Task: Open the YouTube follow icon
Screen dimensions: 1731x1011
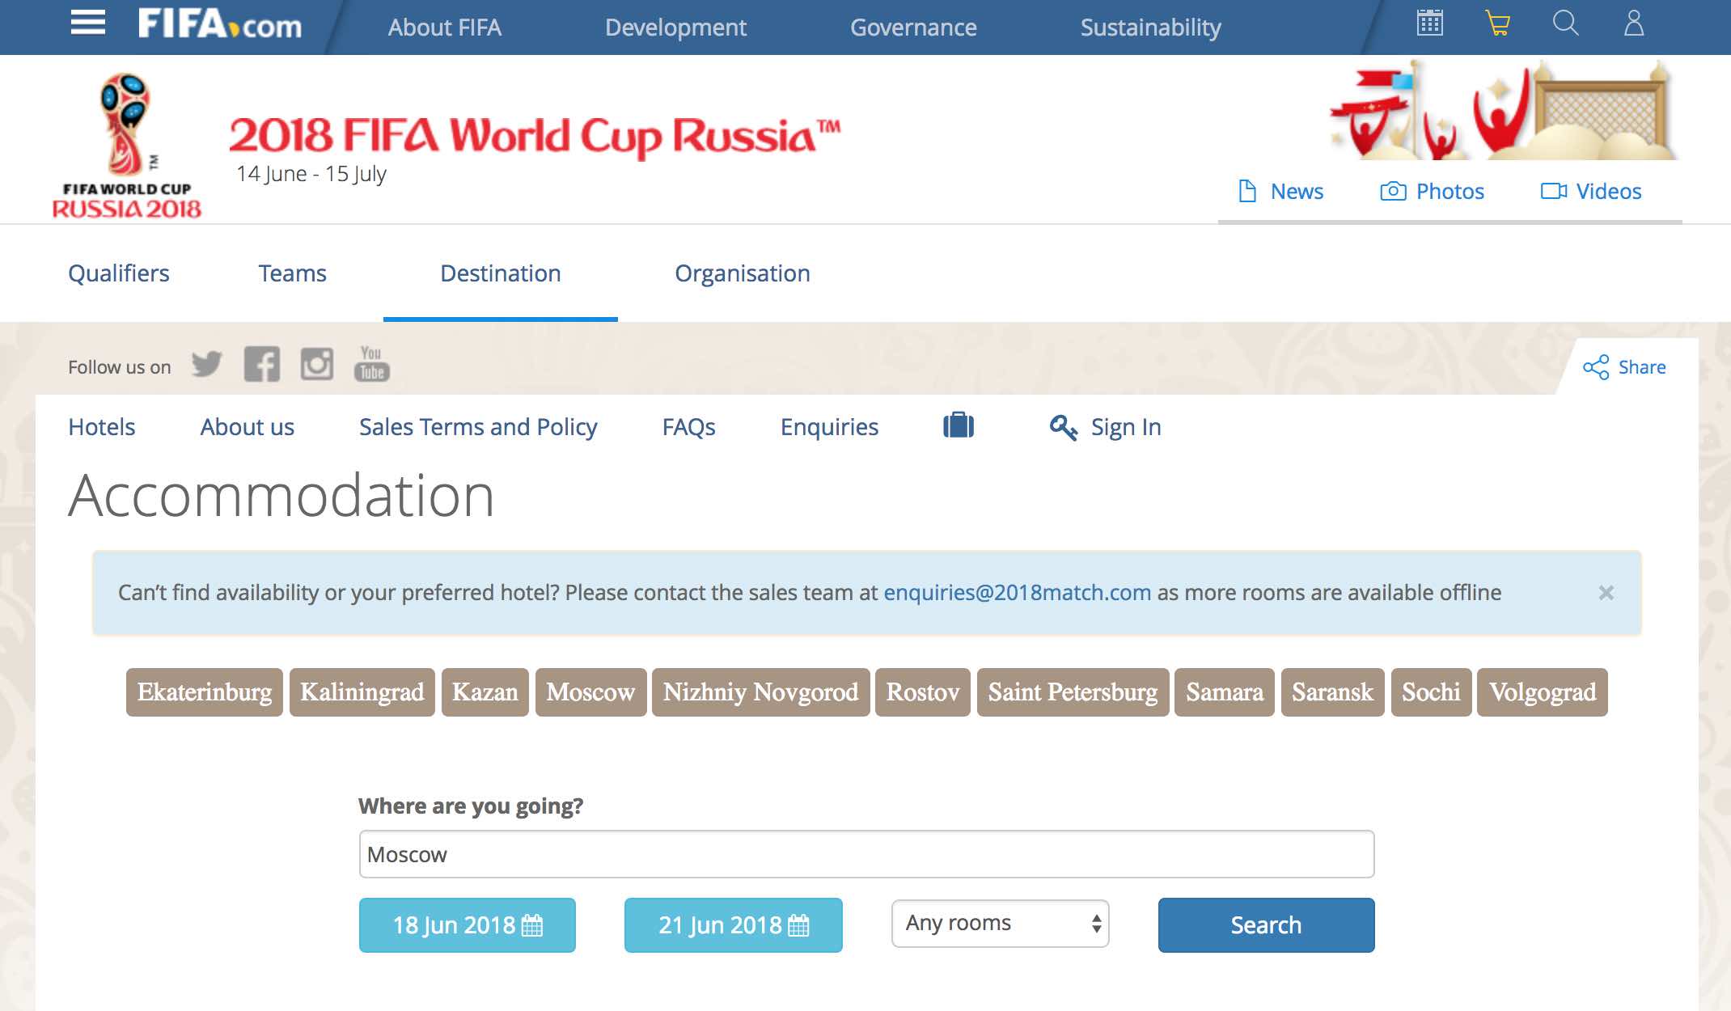Action: click(371, 364)
